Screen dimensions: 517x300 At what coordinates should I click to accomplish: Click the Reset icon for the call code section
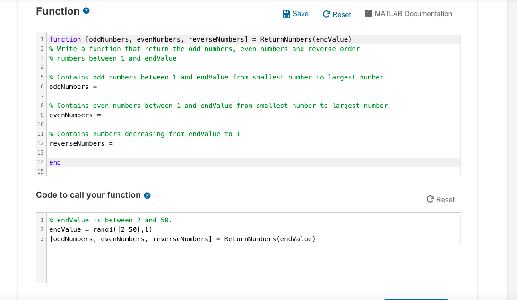[x=429, y=199]
